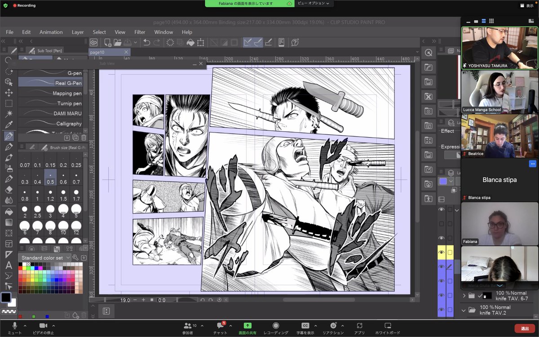
Task: Create a new file from toolbar
Action: (x=107, y=42)
